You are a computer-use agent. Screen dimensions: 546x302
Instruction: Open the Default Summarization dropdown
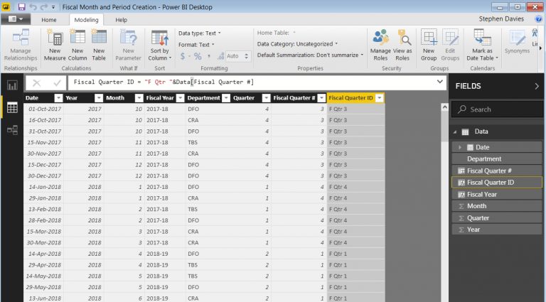[x=310, y=55]
